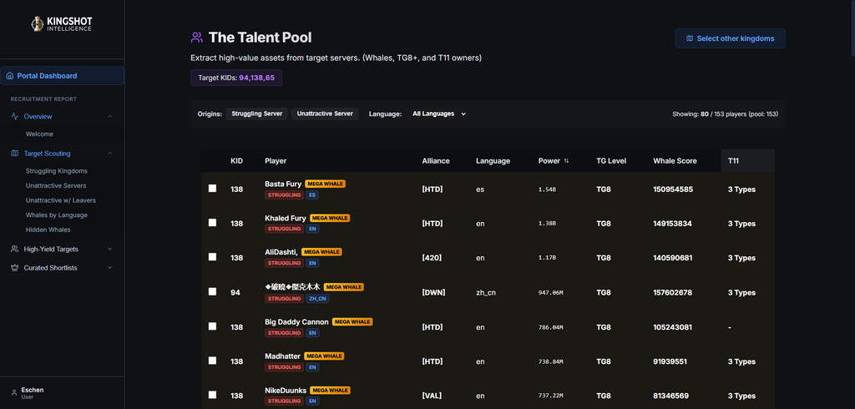Open Unattractive Servers report
The image size is (855, 409).
56,185
